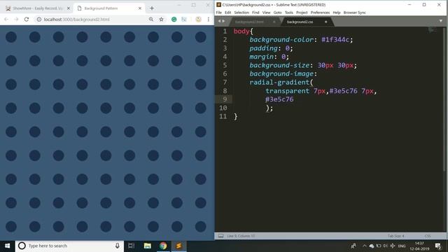The width and height of the screenshot is (448, 252).
Task: Open the People icon in system tray
Action: point(353,246)
